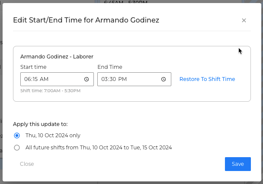Select the PM segment in End Time

(x=122, y=79)
